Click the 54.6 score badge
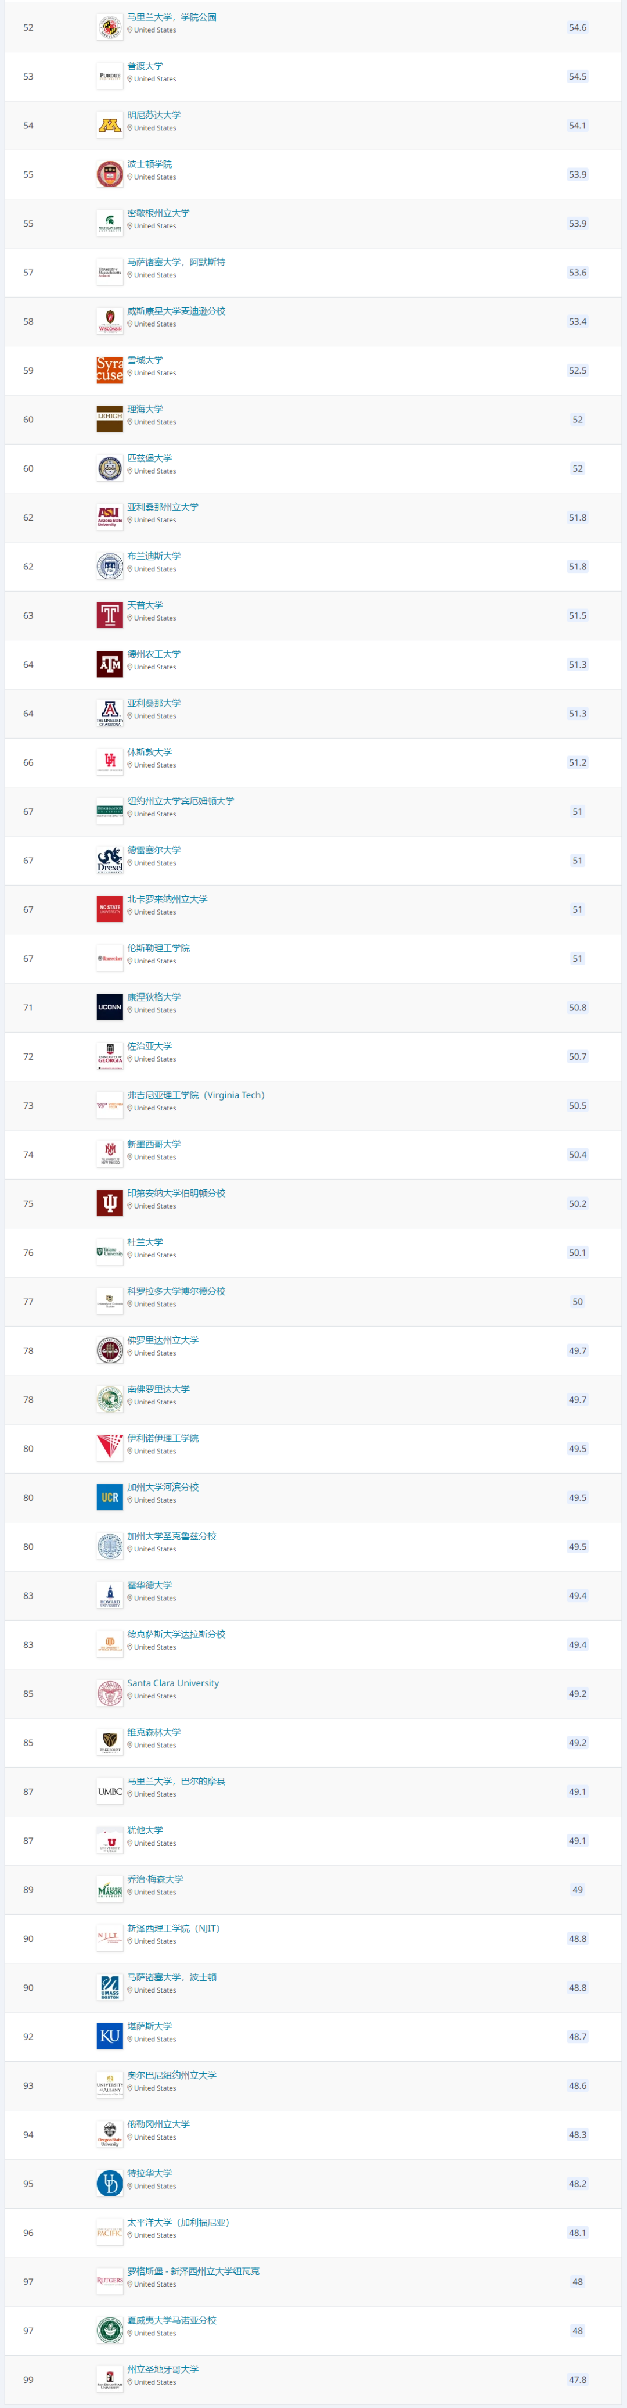The height and width of the screenshot is (2408, 627). pos(578,27)
